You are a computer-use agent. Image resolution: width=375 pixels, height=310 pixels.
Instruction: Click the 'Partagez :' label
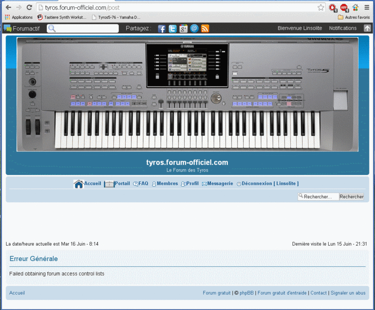click(138, 28)
